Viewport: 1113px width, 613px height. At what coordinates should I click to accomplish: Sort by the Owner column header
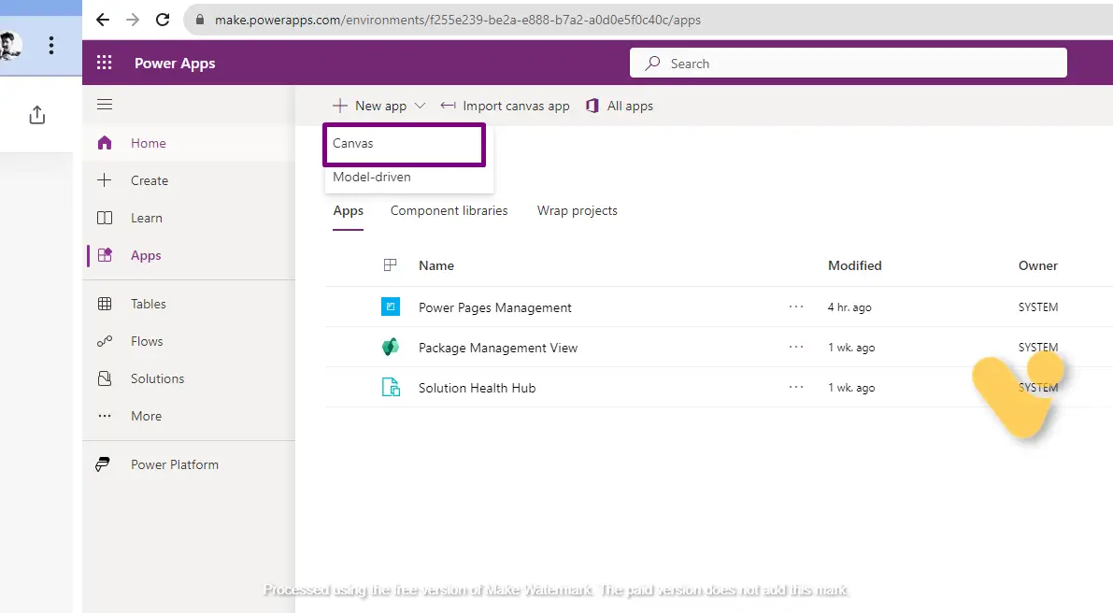click(1037, 265)
